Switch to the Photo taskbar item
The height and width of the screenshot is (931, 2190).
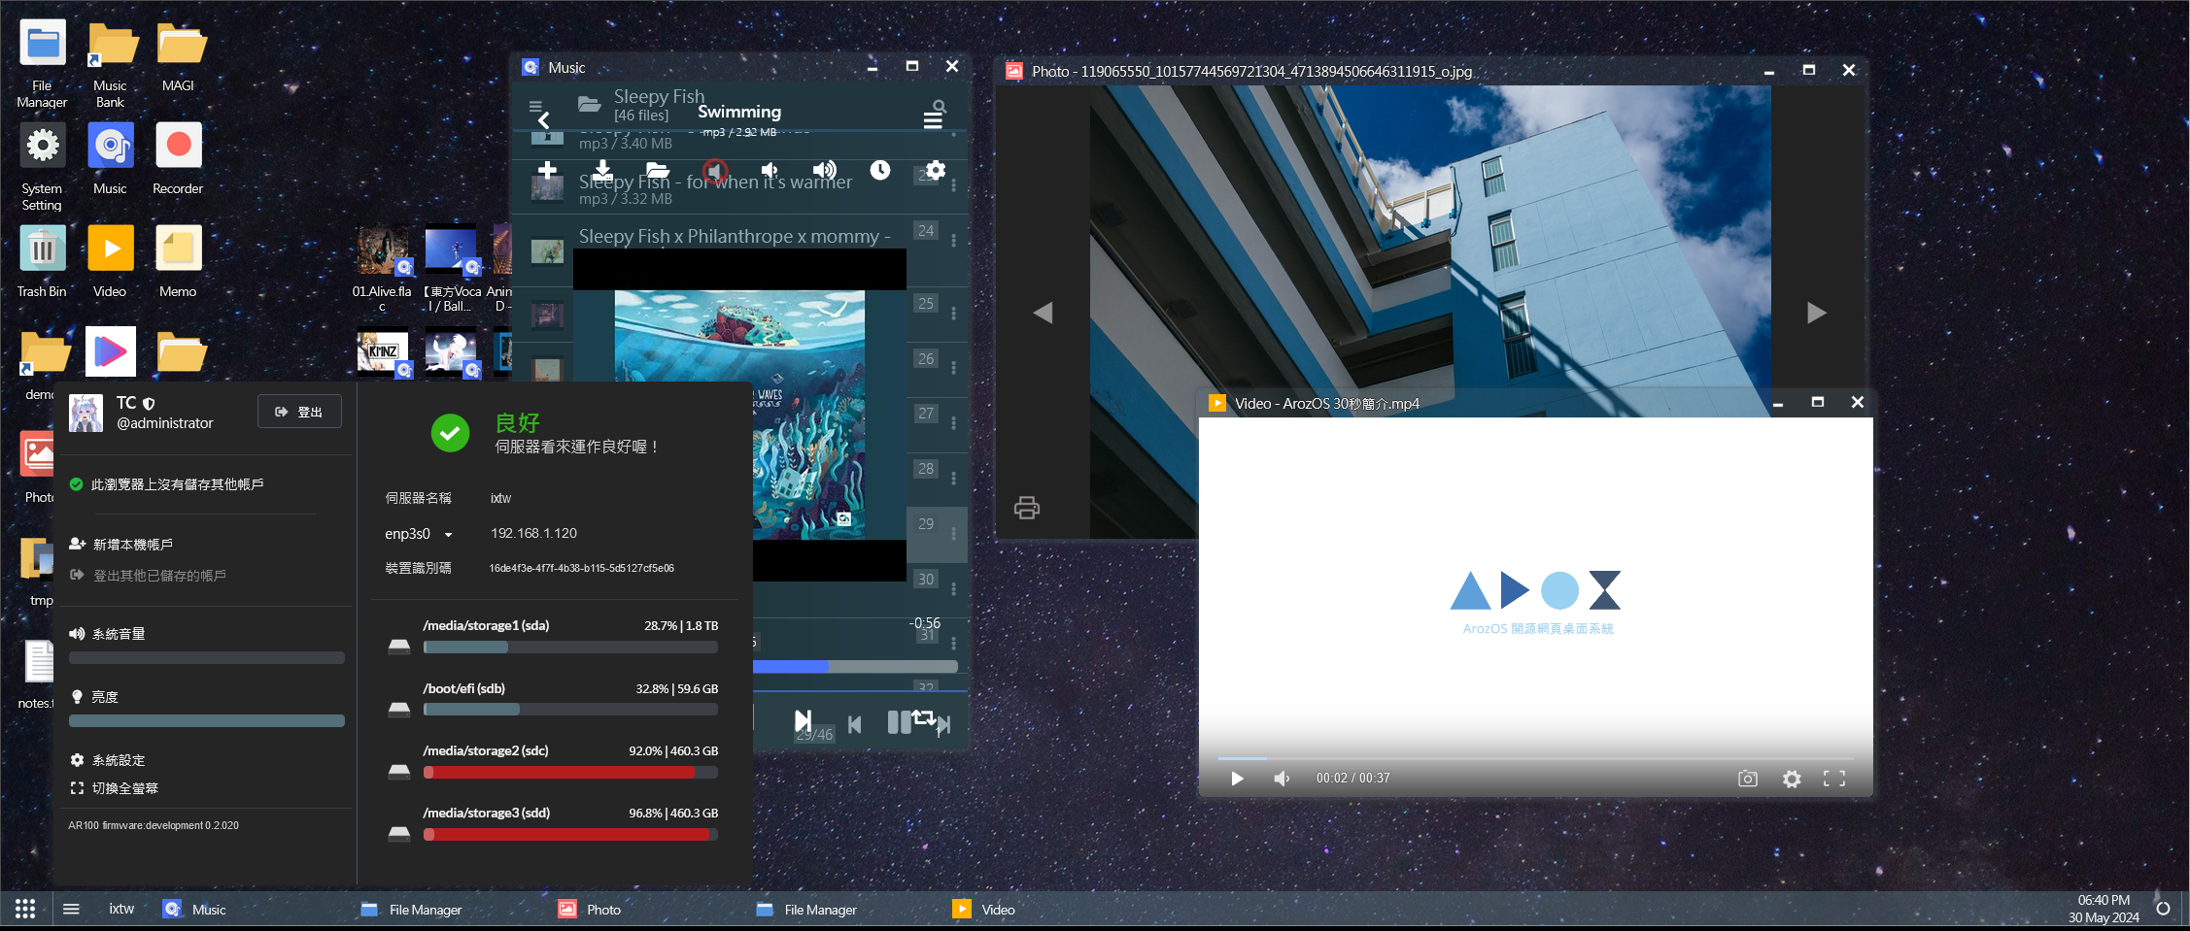point(590,910)
